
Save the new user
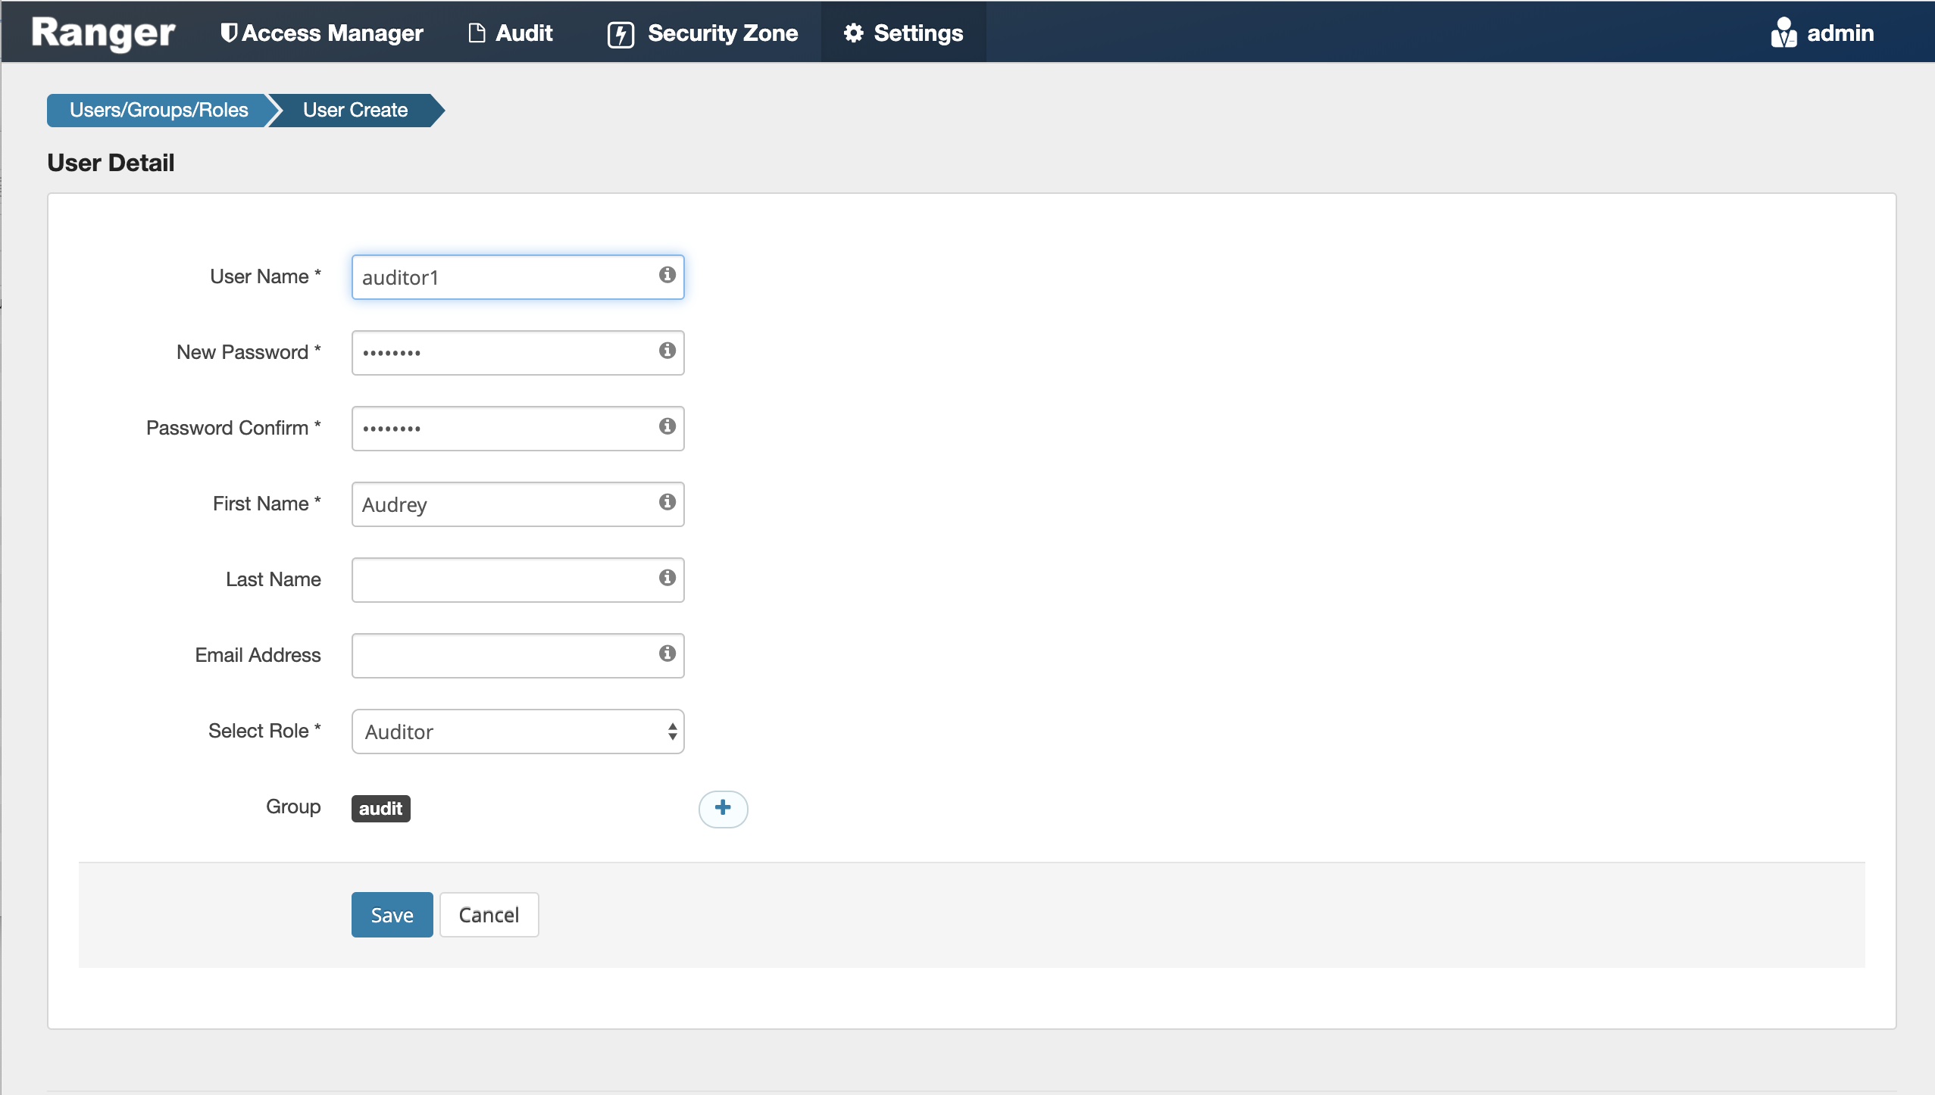pyautogui.click(x=392, y=915)
